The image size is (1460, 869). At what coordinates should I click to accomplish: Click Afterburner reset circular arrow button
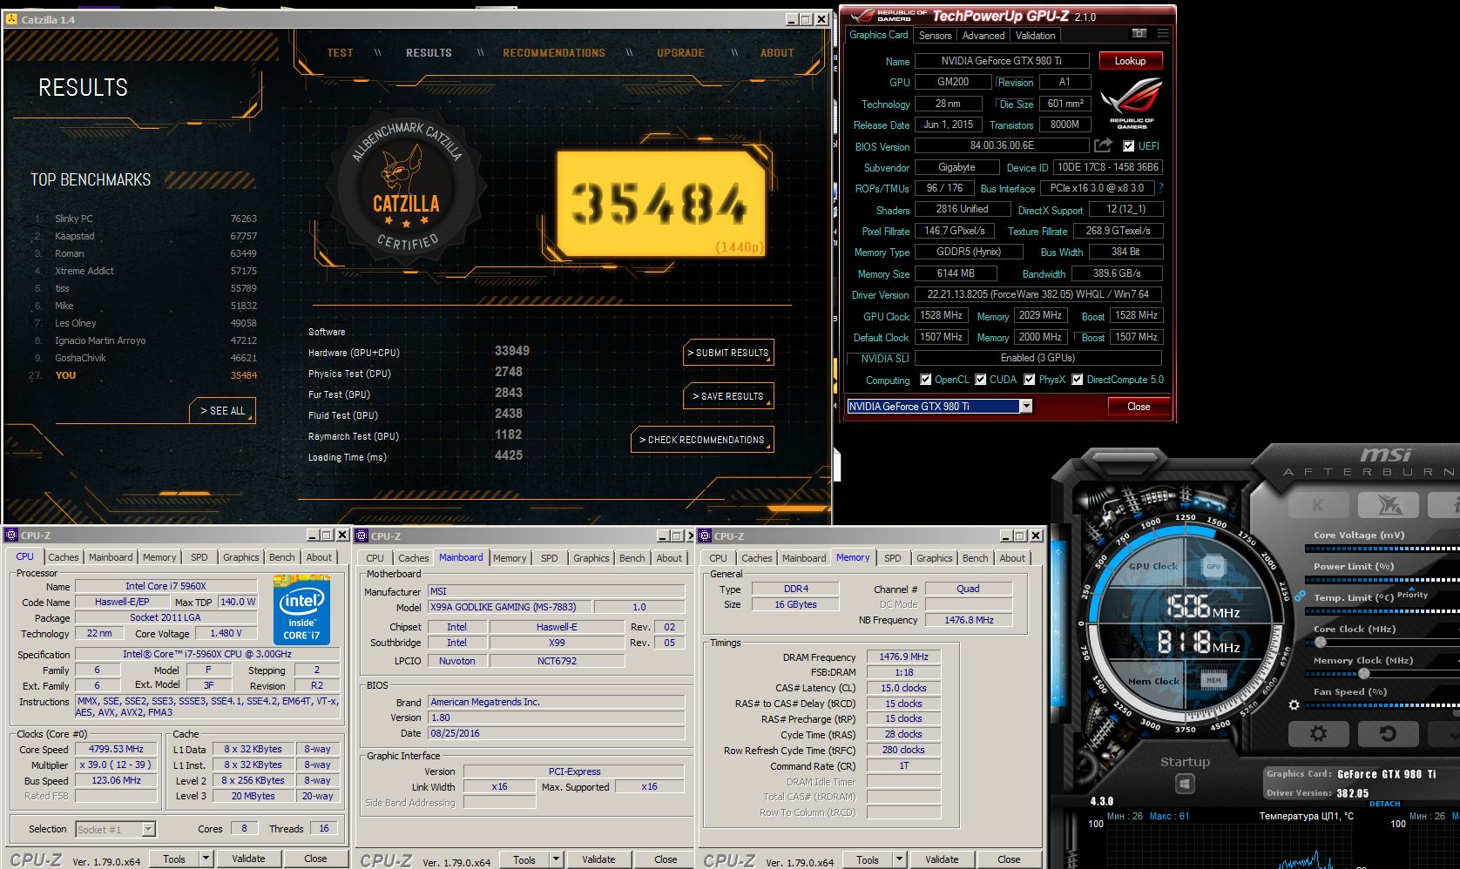[x=1388, y=733]
